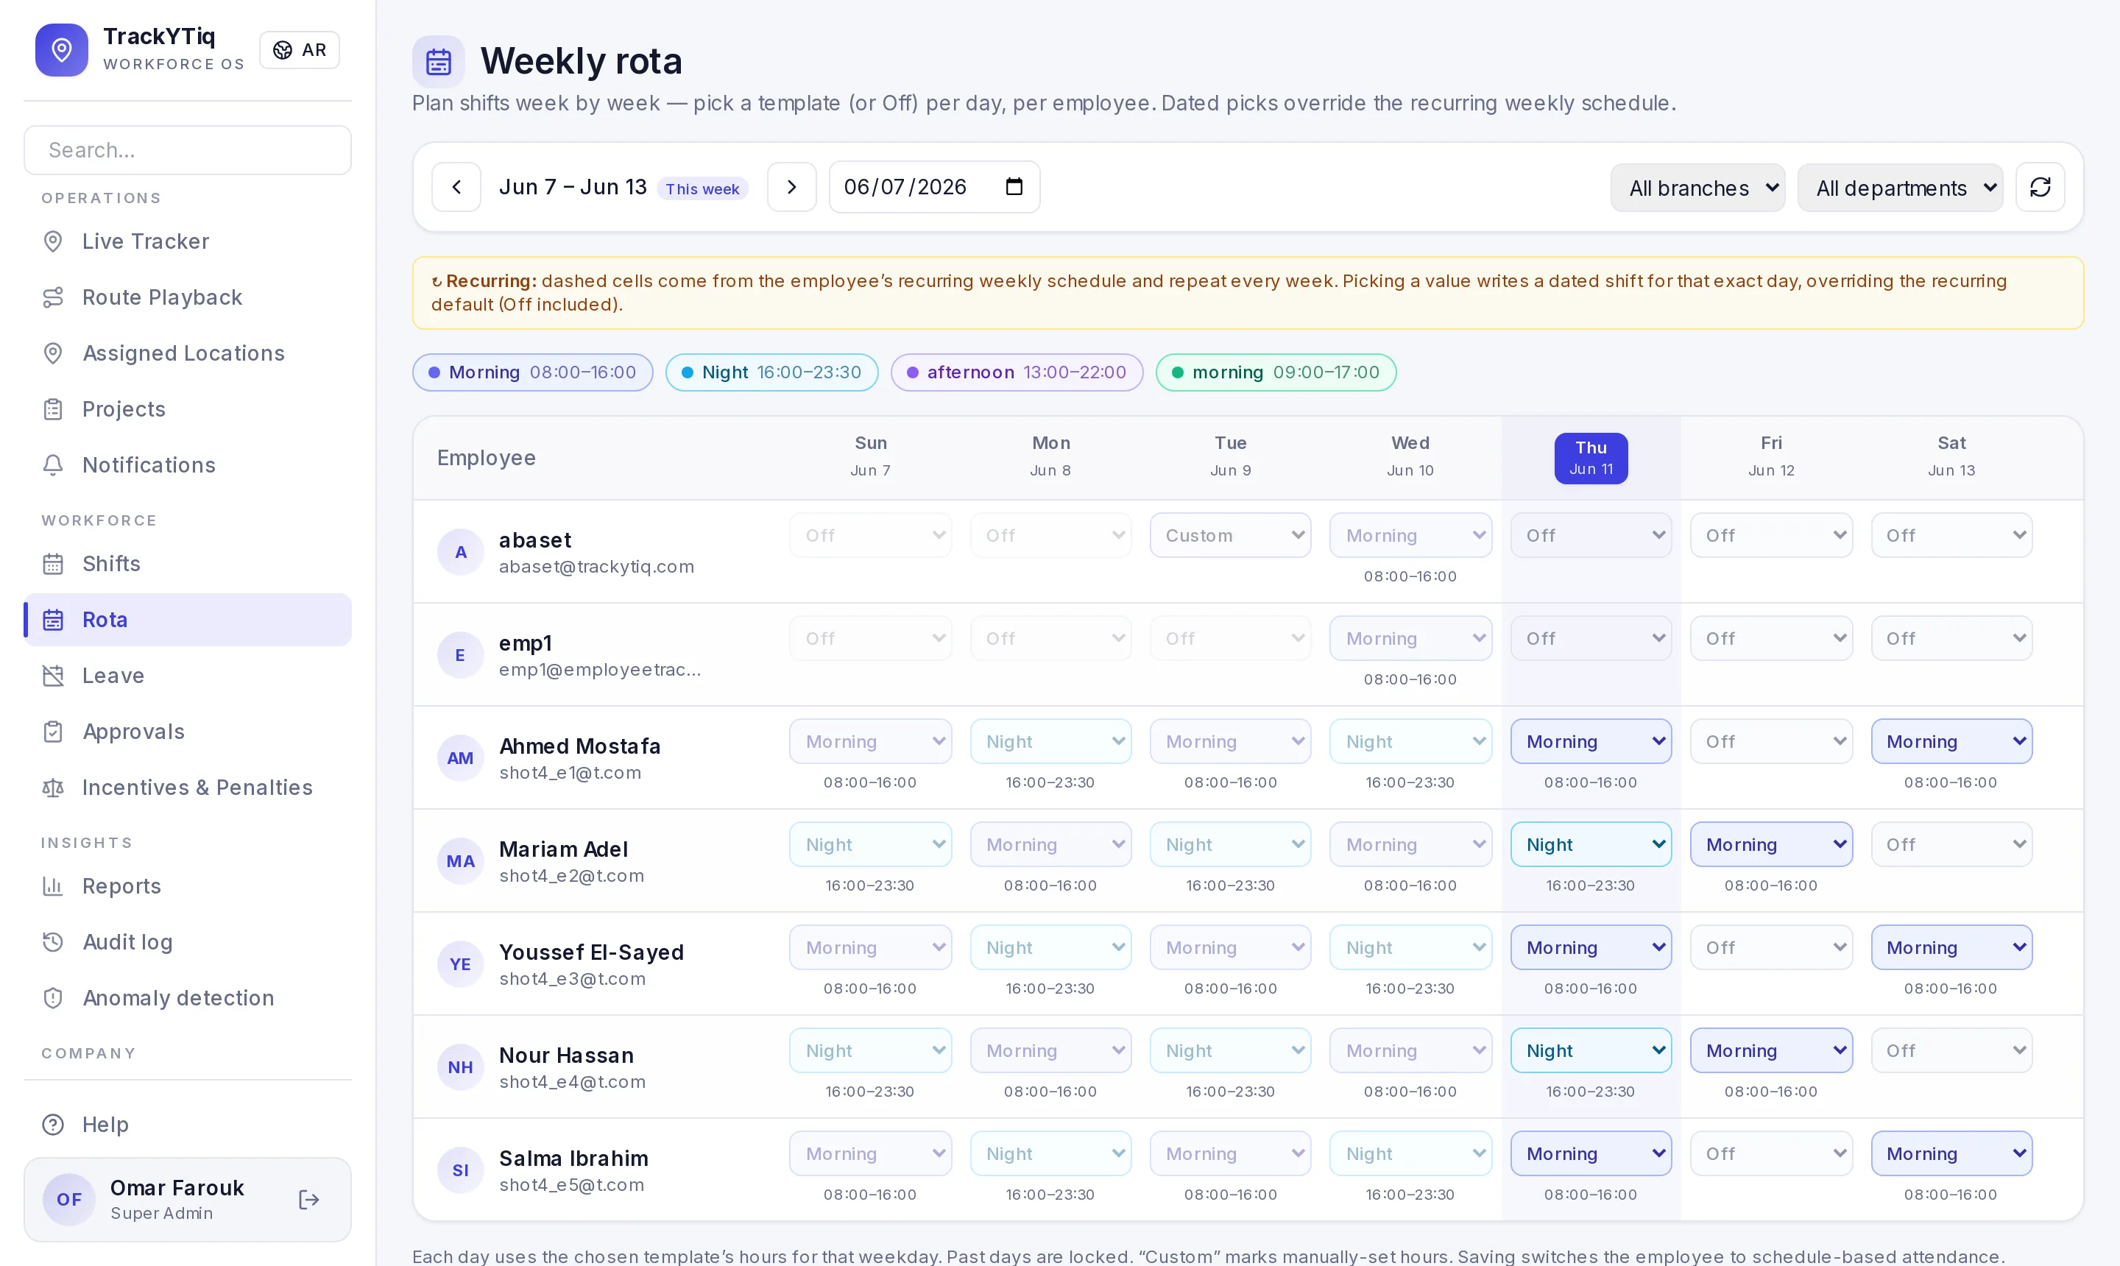Switch language with the AR globe button

300,50
